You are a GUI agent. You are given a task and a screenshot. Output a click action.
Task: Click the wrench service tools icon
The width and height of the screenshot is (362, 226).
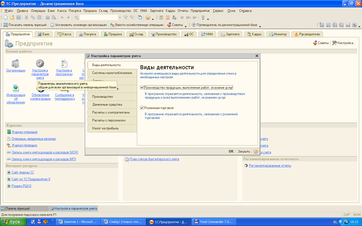(x=203, y=18)
